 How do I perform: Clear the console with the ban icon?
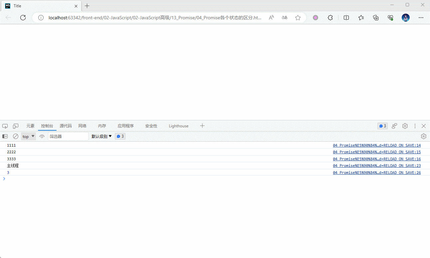(16, 136)
